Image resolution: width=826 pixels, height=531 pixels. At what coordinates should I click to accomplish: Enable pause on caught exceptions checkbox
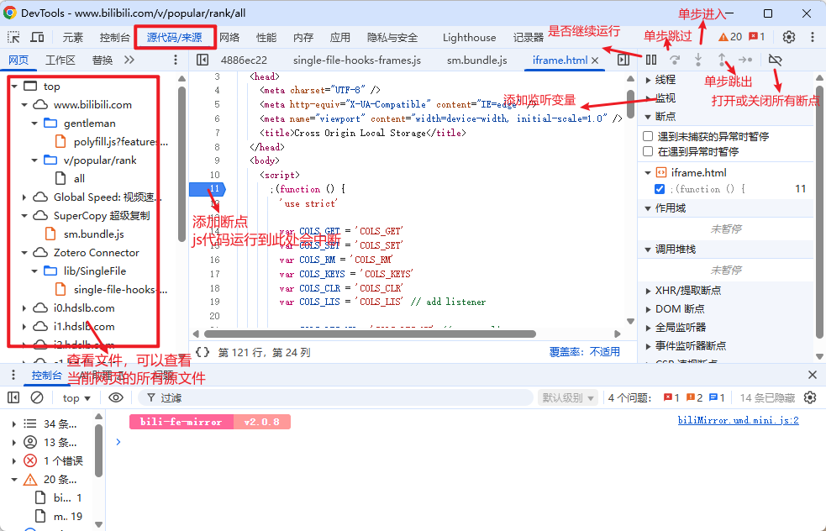pyautogui.click(x=648, y=152)
